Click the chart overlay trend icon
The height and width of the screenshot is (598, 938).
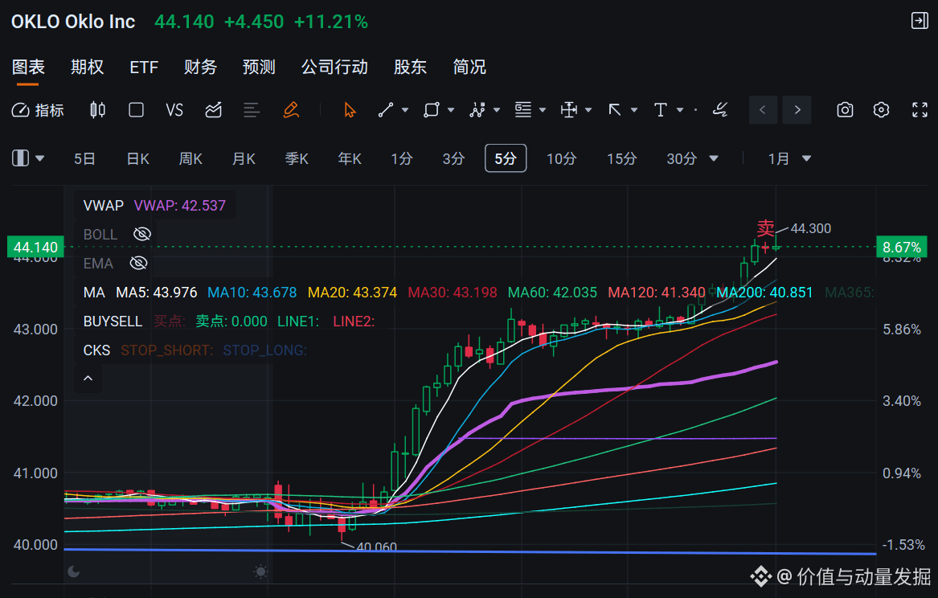[214, 110]
